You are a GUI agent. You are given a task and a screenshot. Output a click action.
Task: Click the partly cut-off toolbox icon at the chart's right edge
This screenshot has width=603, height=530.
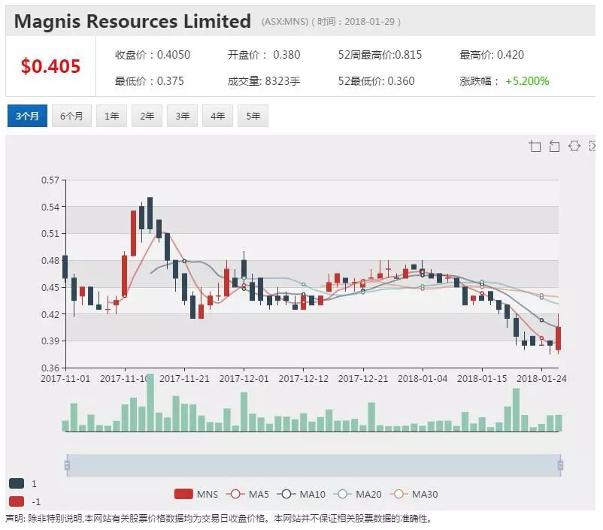tap(592, 146)
